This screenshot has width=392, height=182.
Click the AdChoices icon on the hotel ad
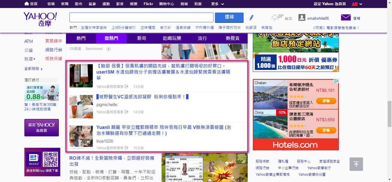(x=336, y=82)
